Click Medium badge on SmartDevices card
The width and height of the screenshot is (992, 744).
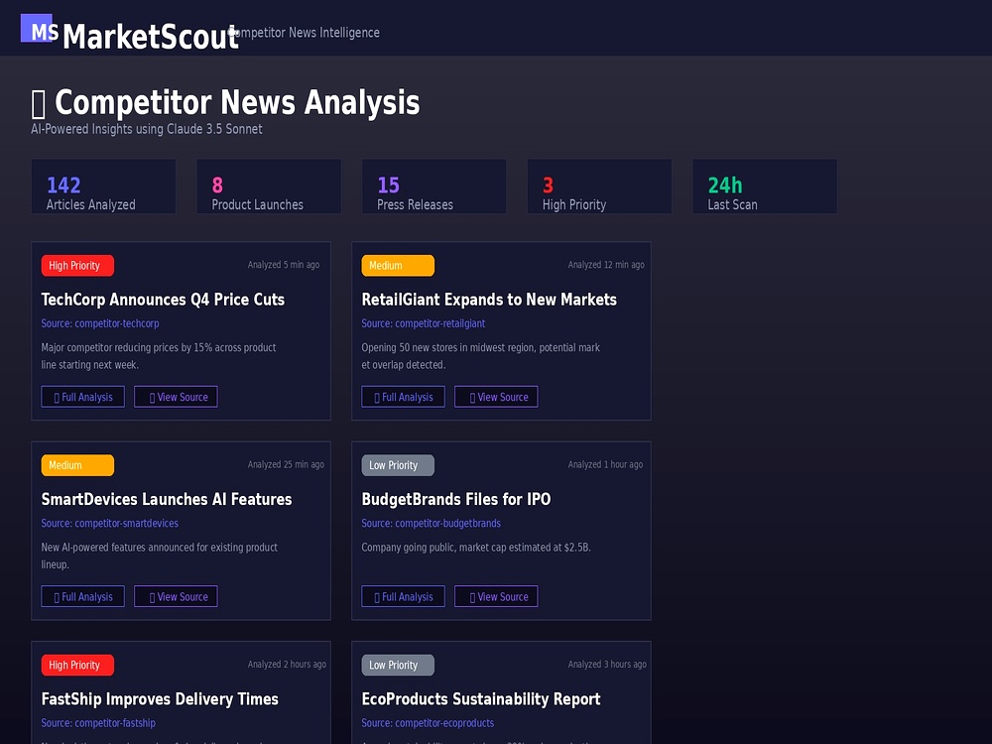(77, 465)
